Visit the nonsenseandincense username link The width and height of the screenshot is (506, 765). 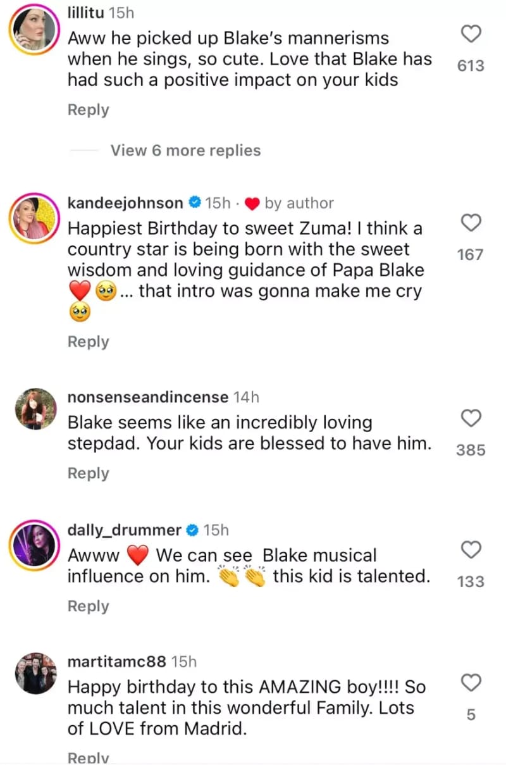[147, 397]
